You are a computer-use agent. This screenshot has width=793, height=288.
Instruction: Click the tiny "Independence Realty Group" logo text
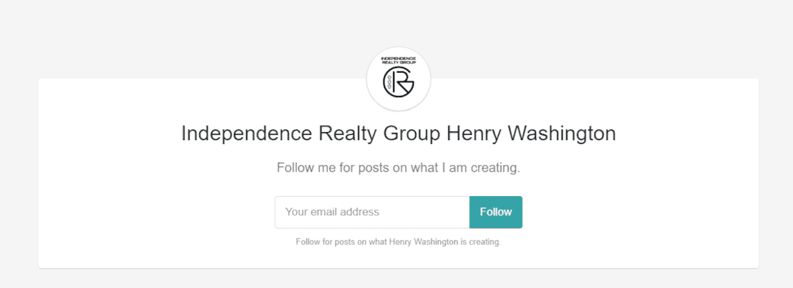point(398,61)
